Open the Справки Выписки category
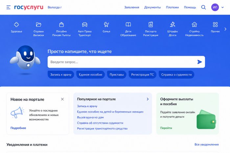Image resolution: width=230 pixels, height=153 pixels. click(x=38, y=29)
